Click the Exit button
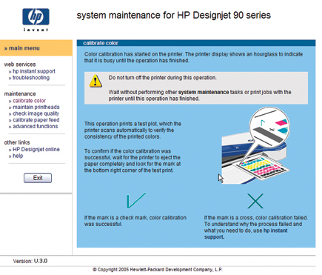 (x=38, y=178)
